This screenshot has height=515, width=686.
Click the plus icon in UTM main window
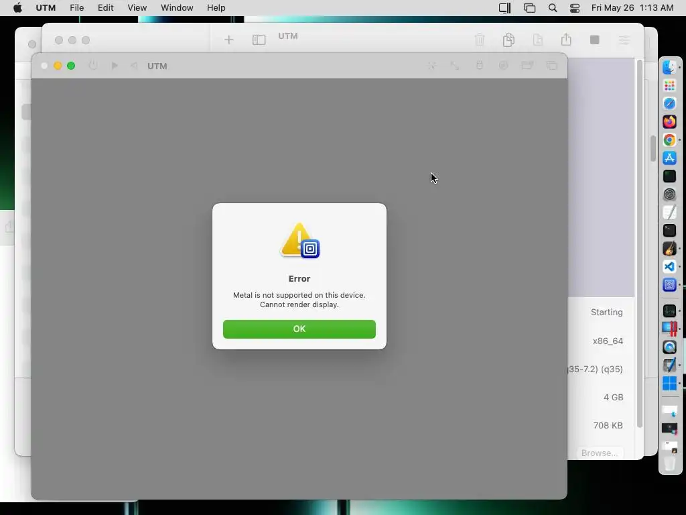[229, 40]
